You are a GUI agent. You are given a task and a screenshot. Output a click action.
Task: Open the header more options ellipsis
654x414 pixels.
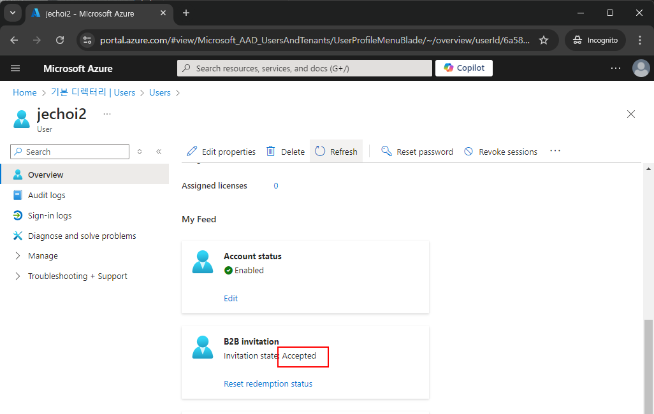coord(616,68)
